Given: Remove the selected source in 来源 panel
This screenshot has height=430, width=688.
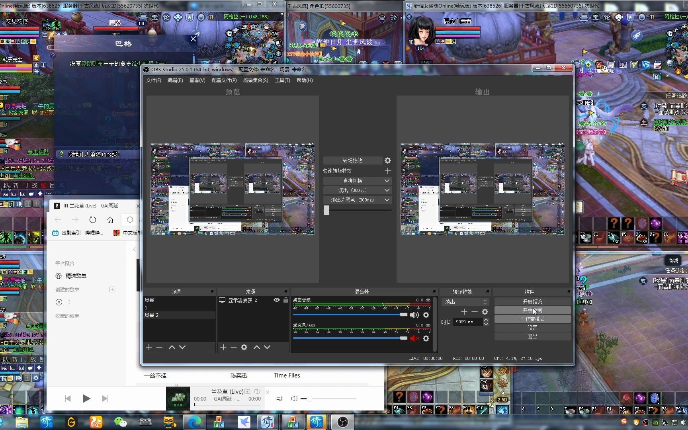Looking at the screenshot, I should [x=234, y=347].
